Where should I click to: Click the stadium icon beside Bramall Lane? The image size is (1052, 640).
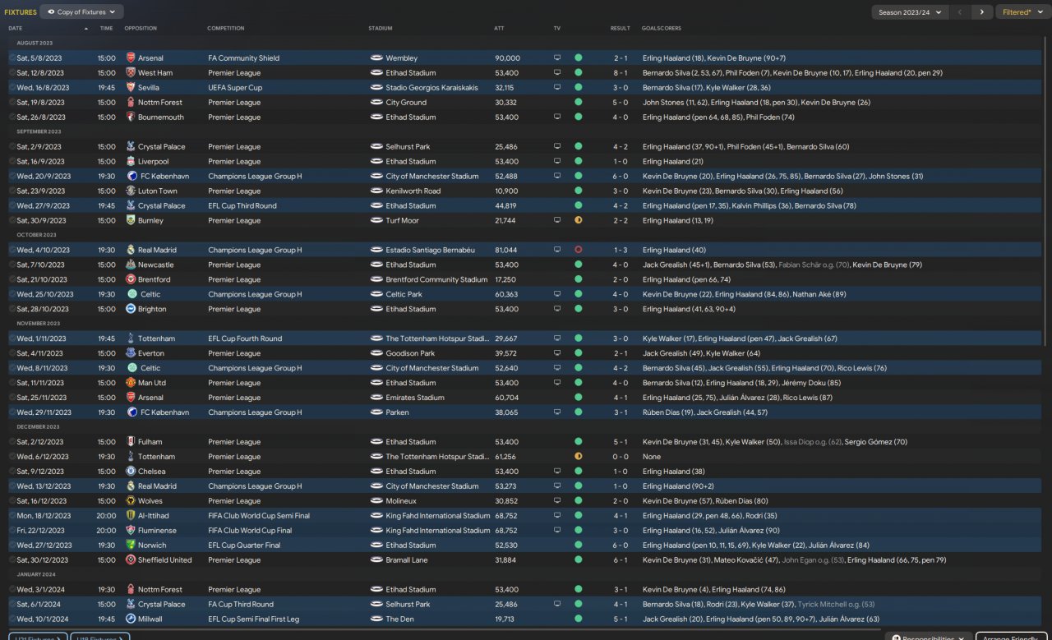(x=376, y=560)
